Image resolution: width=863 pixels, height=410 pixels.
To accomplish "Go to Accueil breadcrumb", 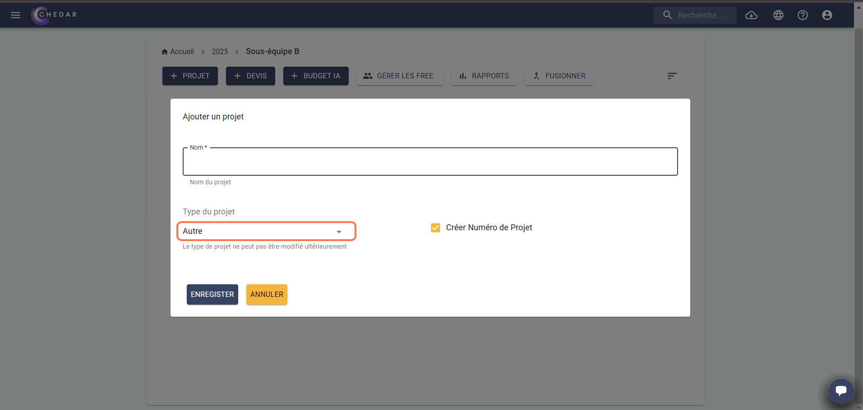I will point(178,51).
